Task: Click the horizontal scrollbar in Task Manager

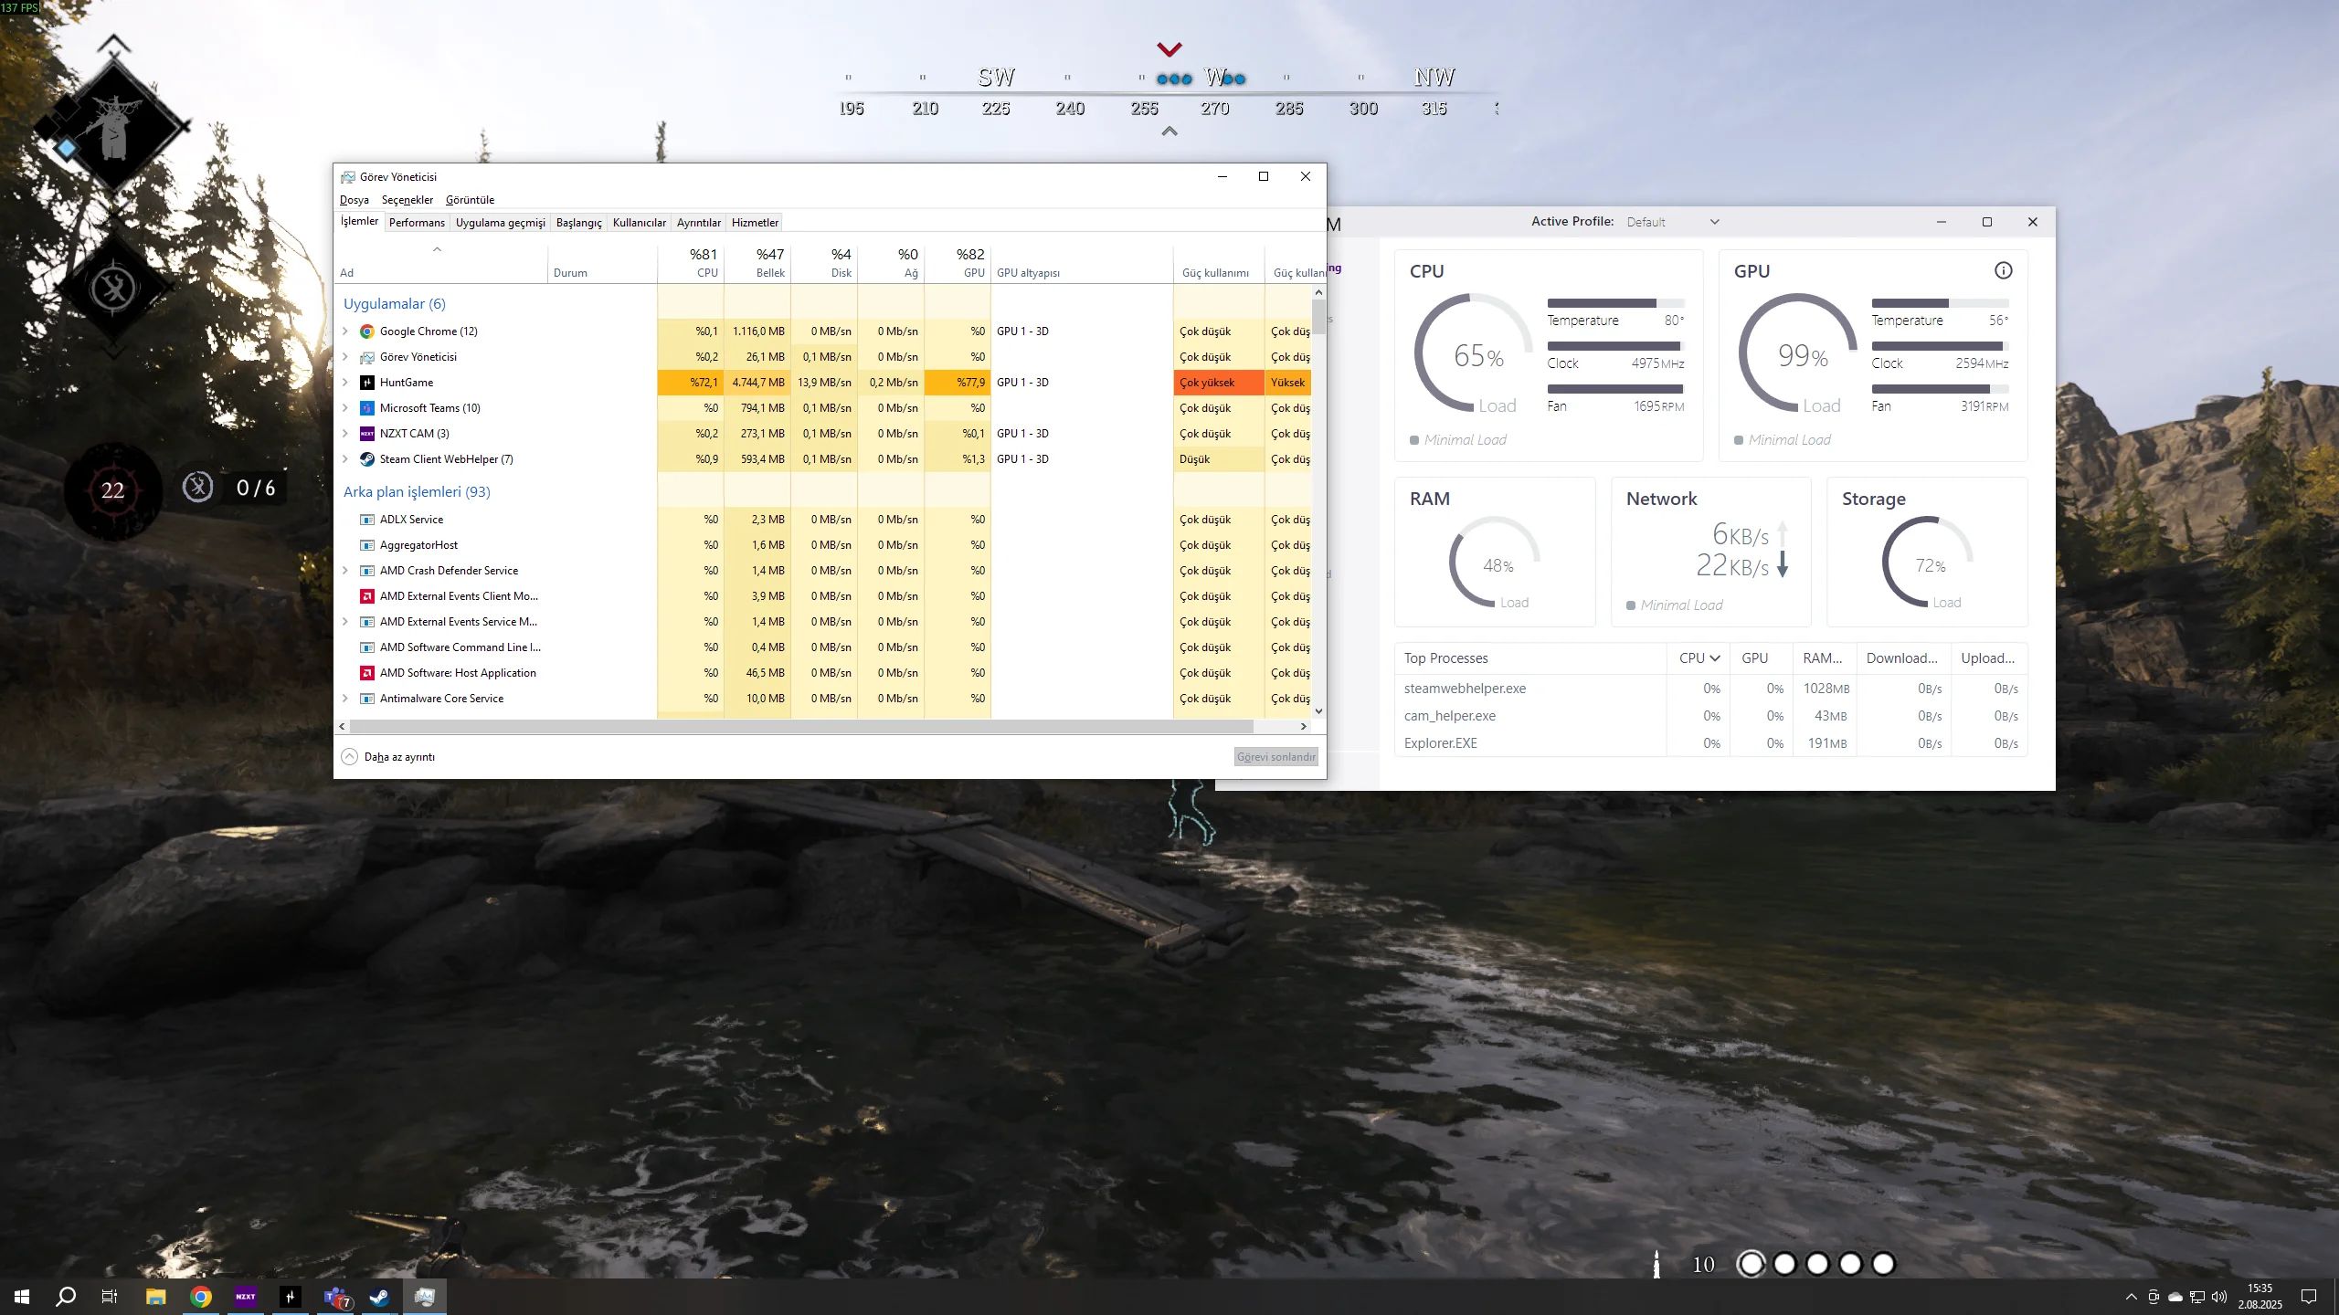Action: point(800,726)
